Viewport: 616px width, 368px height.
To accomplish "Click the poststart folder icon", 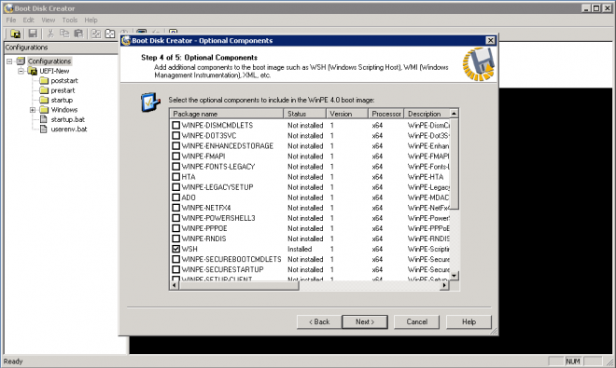I will click(x=44, y=80).
